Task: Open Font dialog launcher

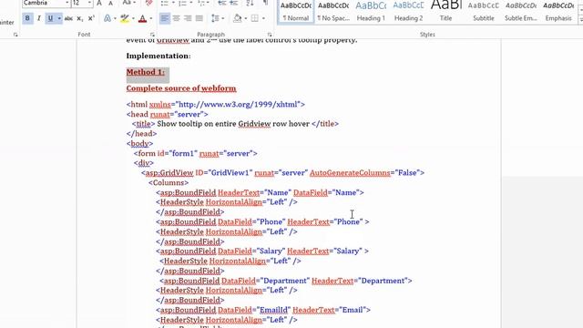Action: click(x=152, y=35)
